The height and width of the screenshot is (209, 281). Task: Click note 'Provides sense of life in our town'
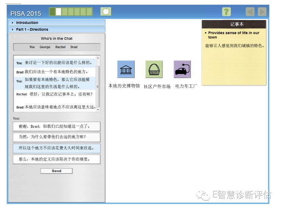pos(234,35)
